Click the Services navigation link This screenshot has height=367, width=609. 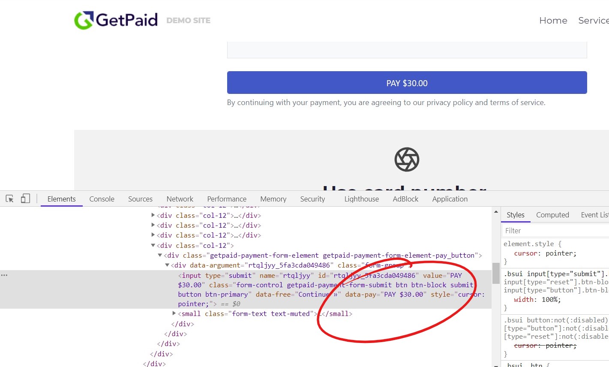tap(596, 20)
